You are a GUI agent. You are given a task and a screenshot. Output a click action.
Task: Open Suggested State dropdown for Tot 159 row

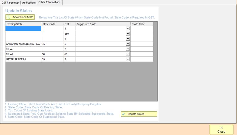pyautogui.click(x=128, y=34)
